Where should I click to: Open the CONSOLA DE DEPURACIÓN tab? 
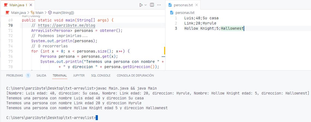click(x=135, y=75)
